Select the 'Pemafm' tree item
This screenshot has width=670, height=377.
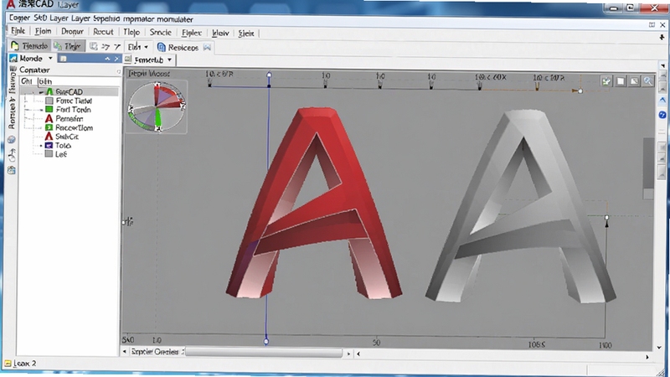70,119
